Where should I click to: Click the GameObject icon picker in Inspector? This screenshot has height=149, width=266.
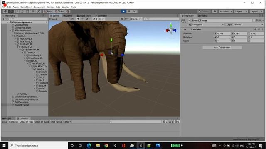(183, 21)
